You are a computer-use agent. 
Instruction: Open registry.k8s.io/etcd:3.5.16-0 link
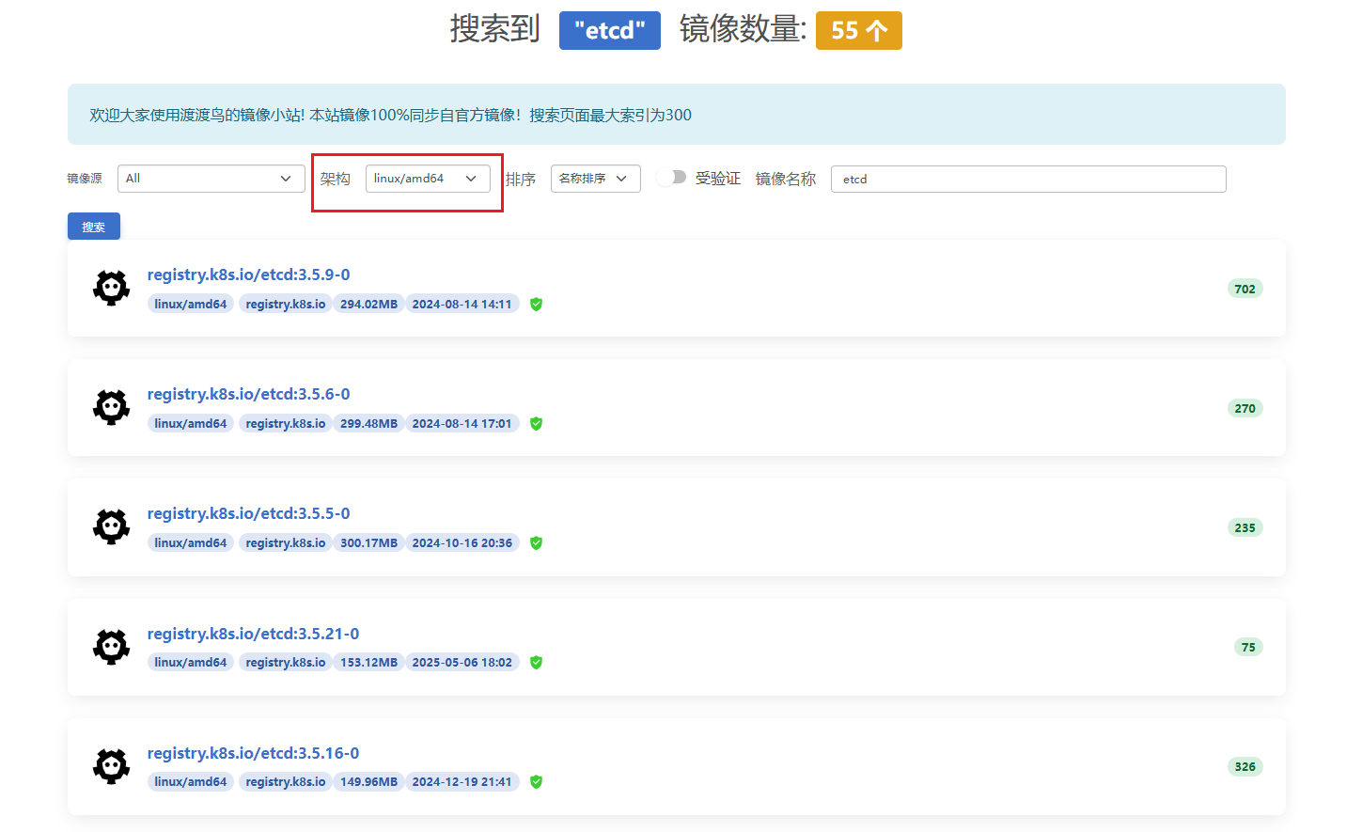click(253, 753)
